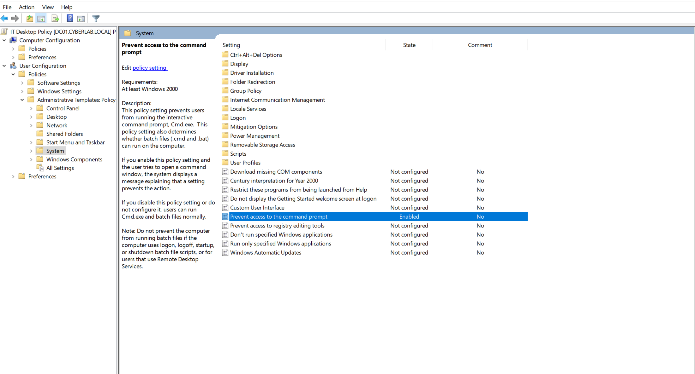Select Run only specified Windows applications
This screenshot has height=374, width=695.
tap(280, 244)
